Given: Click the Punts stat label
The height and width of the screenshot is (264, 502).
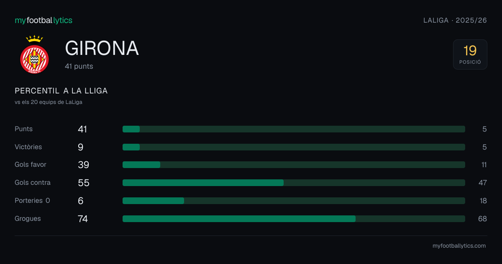Looking at the screenshot, I should tap(23, 129).
